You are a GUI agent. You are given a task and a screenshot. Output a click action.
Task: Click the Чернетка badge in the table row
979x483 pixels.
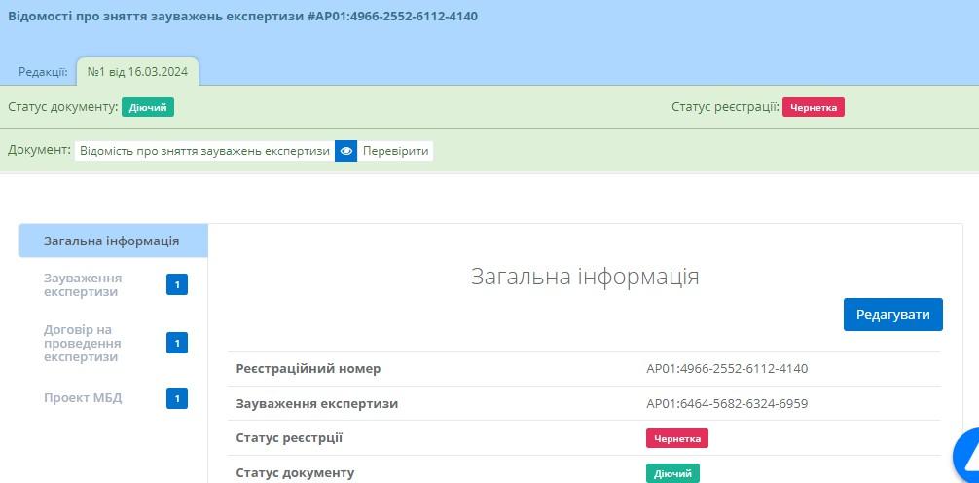point(676,438)
